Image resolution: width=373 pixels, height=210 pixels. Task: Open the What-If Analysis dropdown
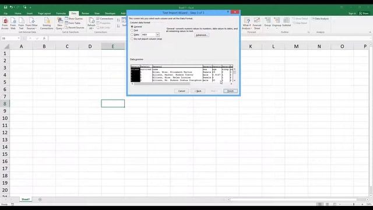247,23
